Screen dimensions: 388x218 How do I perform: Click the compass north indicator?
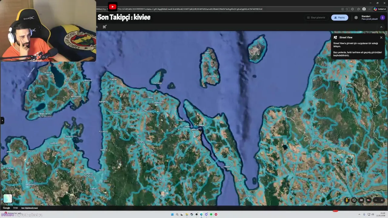[x=369, y=200]
